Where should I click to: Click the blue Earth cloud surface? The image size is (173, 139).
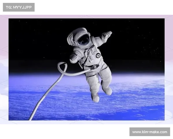136,98
